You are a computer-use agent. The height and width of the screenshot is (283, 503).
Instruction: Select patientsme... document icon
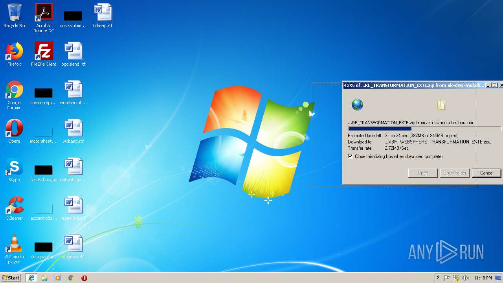click(x=73, y=170)
